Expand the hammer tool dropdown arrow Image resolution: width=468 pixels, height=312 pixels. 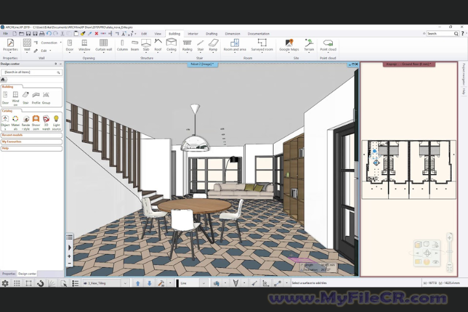tap(170, 283)
